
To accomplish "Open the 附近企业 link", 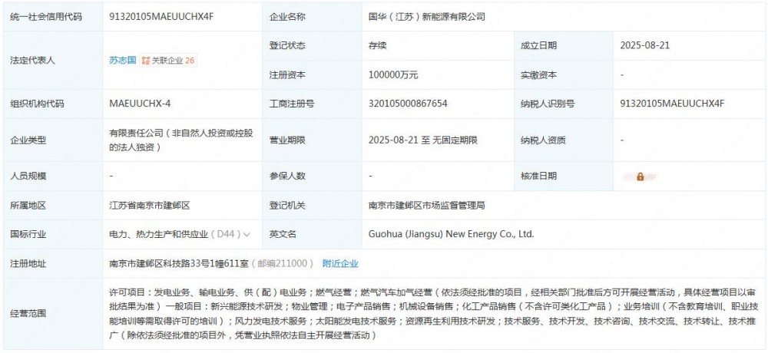I will 340,263.
